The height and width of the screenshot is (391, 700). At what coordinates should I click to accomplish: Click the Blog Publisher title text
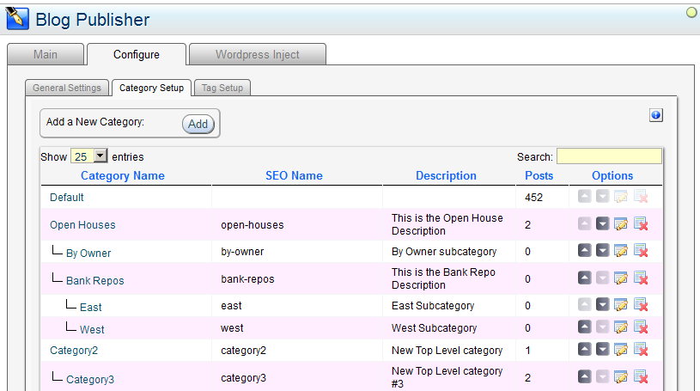(x=93, y=20)
